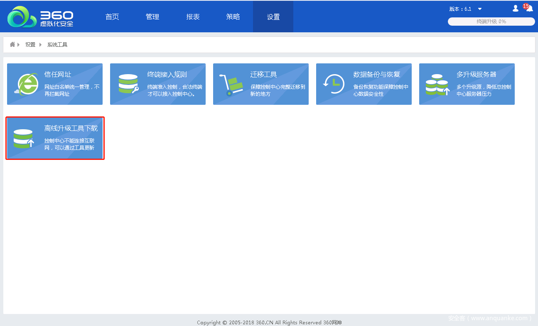Open the 离线升级工具下载 tile title
This screenshot has height=326, width=538.
71,128
